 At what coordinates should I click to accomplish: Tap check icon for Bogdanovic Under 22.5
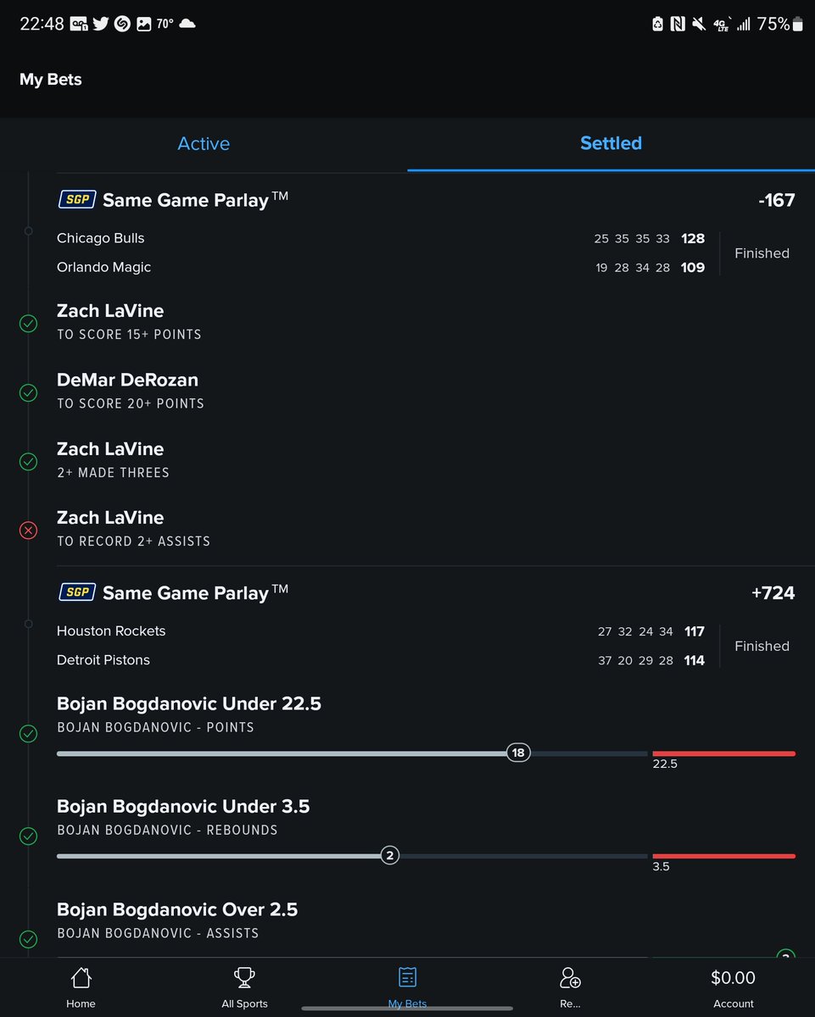coord(28,734)
